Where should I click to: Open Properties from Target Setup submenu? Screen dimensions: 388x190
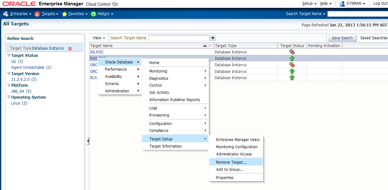[x=236, y=178]
